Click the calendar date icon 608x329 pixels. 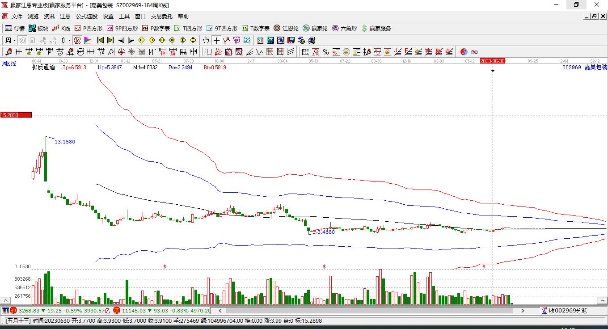[260, 40]
